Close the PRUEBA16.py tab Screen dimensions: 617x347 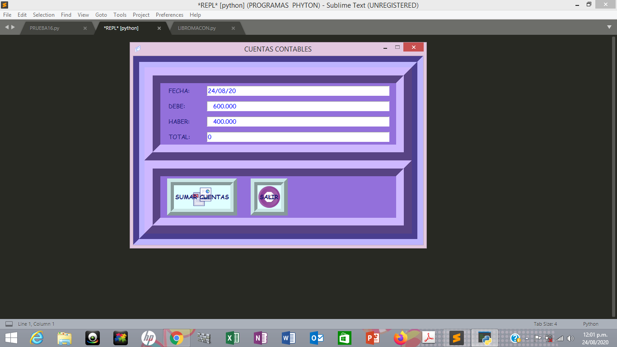click(x=85, y=28)
